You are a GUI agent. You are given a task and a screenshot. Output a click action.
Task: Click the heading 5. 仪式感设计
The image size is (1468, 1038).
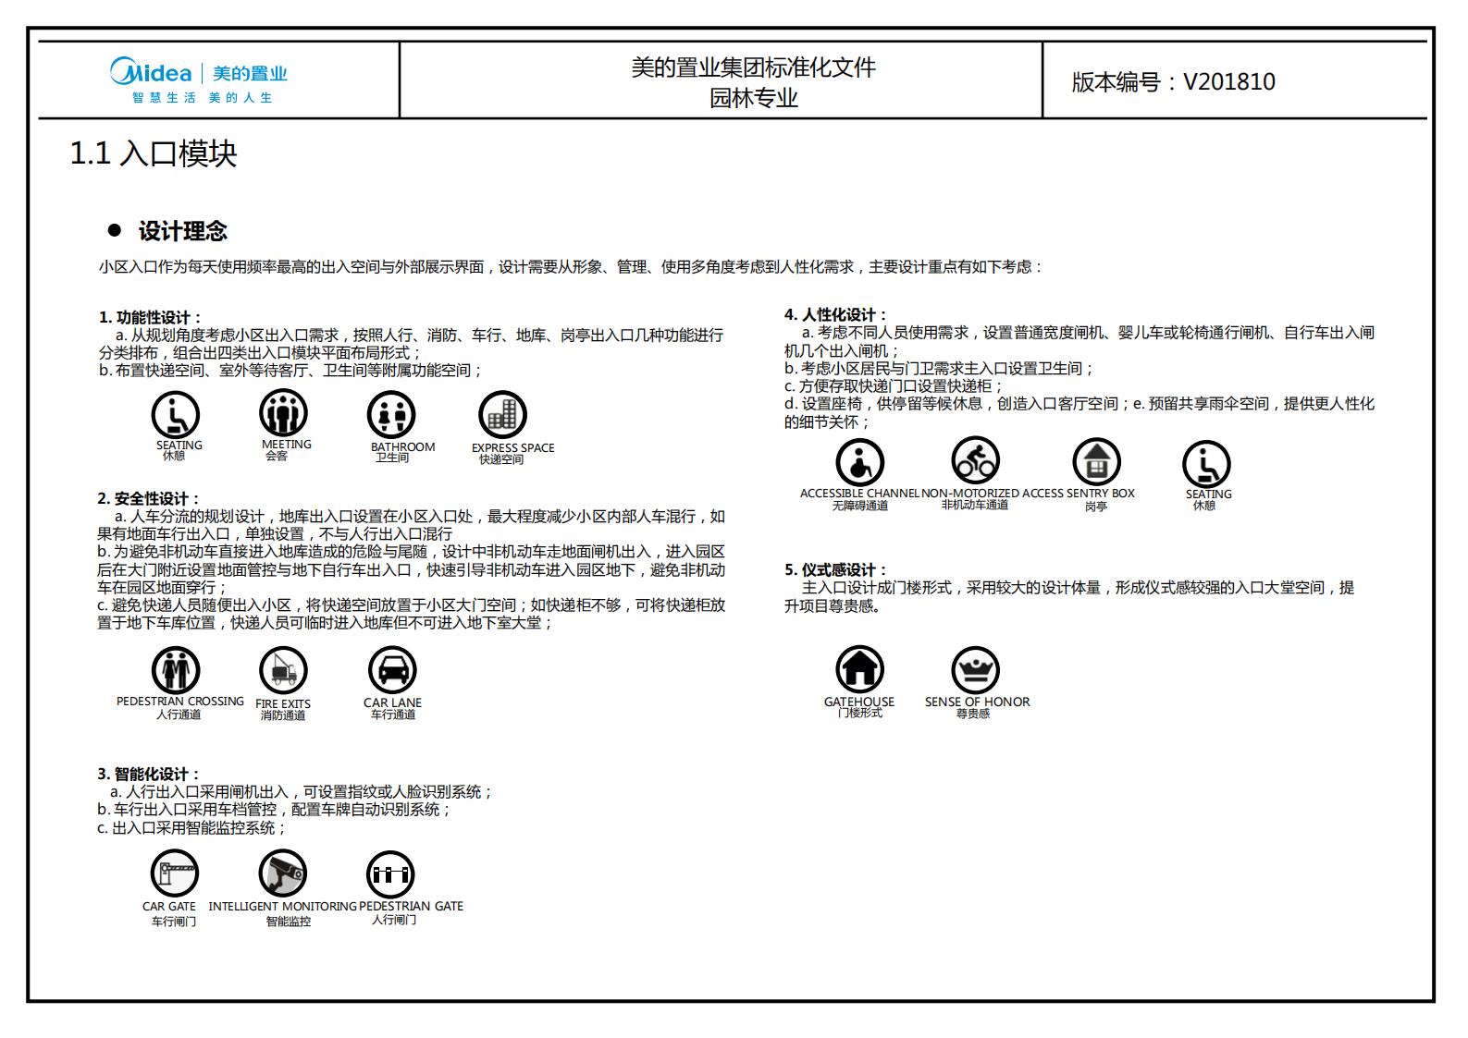tap(836, 570)
